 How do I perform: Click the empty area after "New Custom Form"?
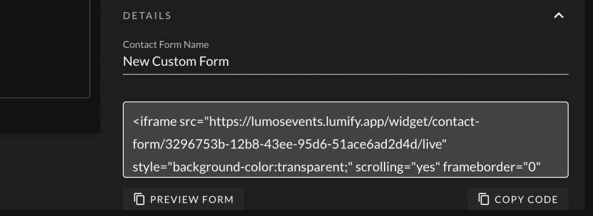(x=397, y=61)
